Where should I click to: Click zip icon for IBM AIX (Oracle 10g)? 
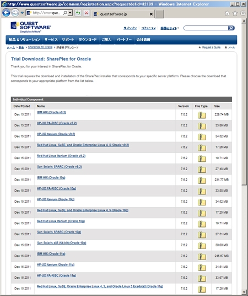coord(202,180)
